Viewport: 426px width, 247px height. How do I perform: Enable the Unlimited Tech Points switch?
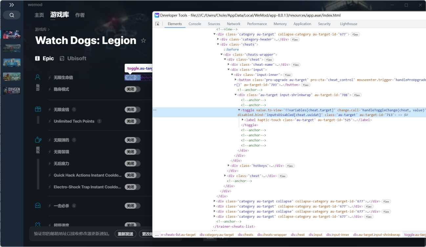(133, 121)
